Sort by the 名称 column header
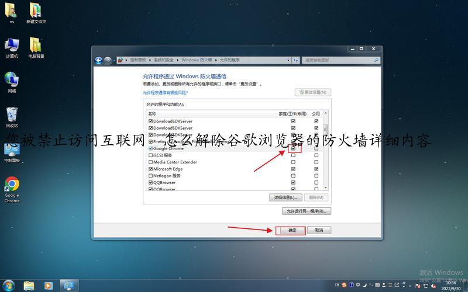The width and height of the screenshot is (468, 292). click(x=211, y=114)
